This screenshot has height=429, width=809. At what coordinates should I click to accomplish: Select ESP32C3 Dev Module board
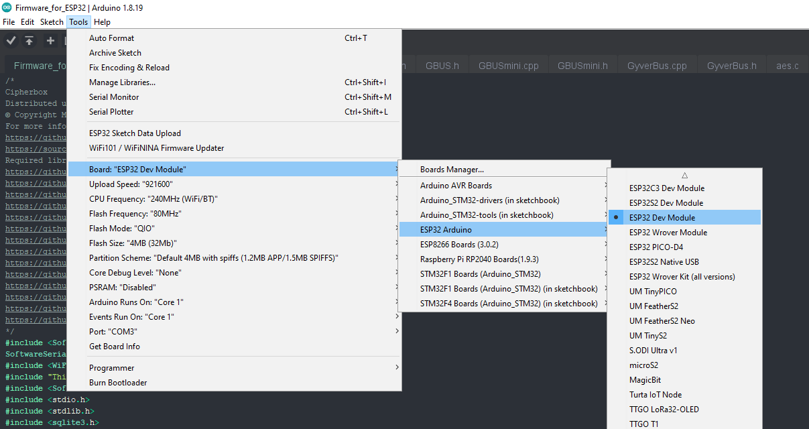point(684,188)
